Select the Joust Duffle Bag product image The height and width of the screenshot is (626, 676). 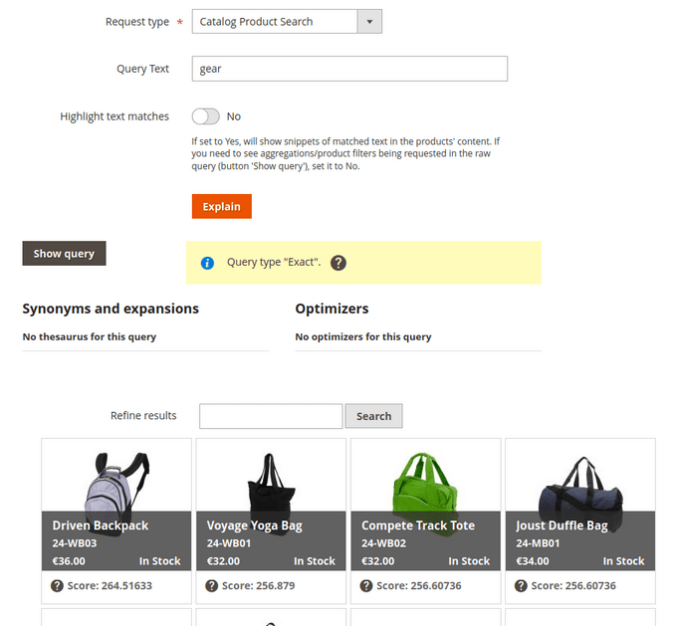point(579,480)
